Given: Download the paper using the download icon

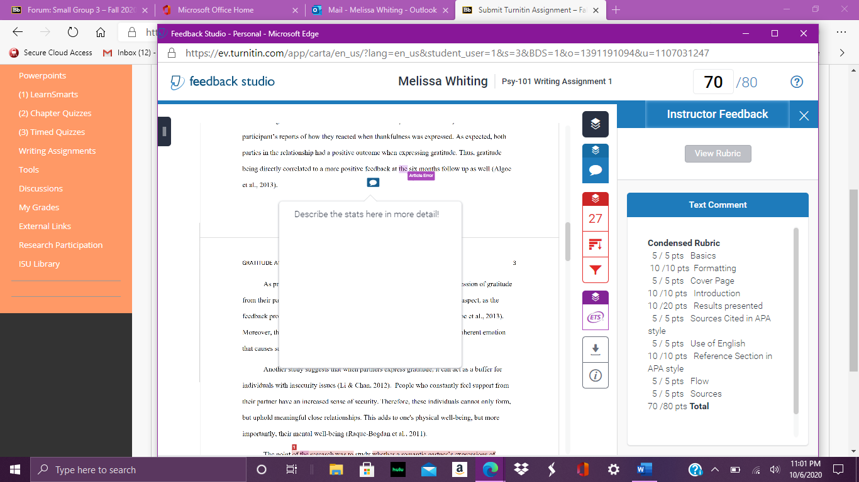Looking at the screenshot, I should click(x=596, y=350).
